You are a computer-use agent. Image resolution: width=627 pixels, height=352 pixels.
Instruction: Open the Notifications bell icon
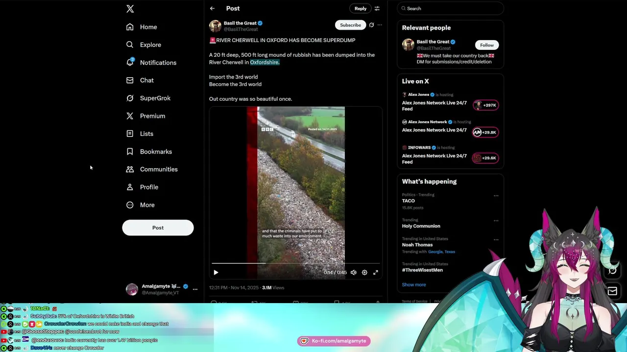click(x=130, y=62)
